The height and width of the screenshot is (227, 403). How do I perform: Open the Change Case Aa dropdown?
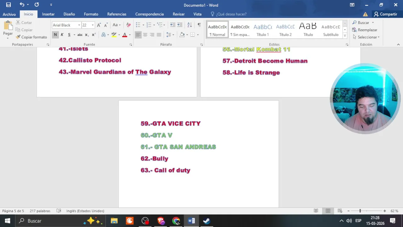pos(116,25)
